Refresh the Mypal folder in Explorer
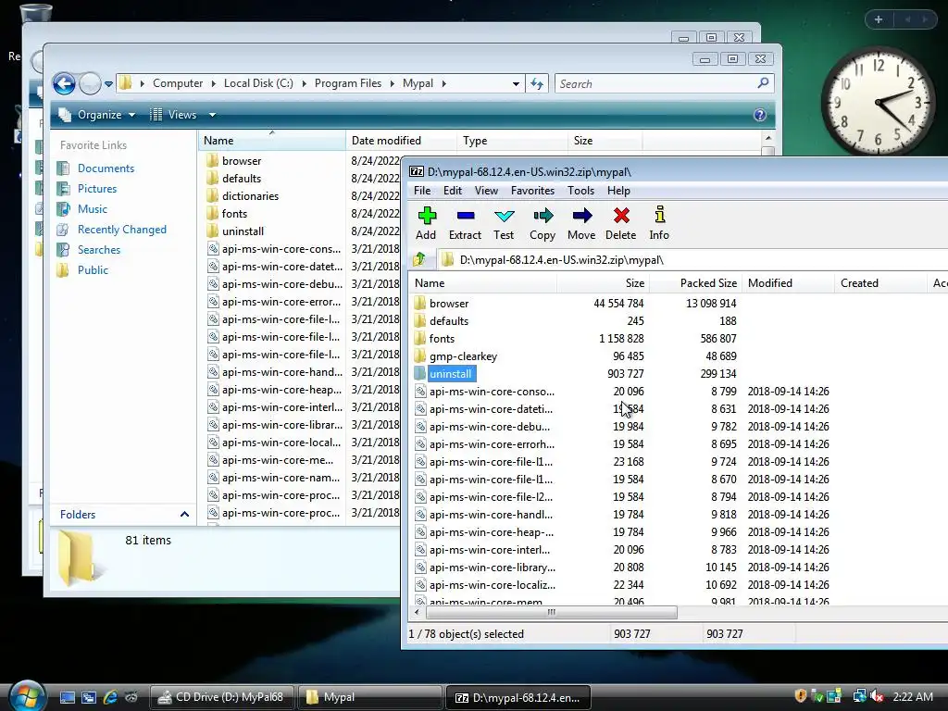Image resolution: width=948 pixels, height=711 pixels. (x=537, y=83)
